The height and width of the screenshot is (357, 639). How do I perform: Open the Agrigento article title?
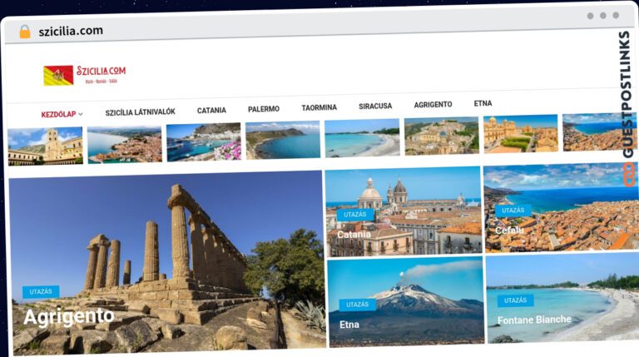(x=69, y=317)
